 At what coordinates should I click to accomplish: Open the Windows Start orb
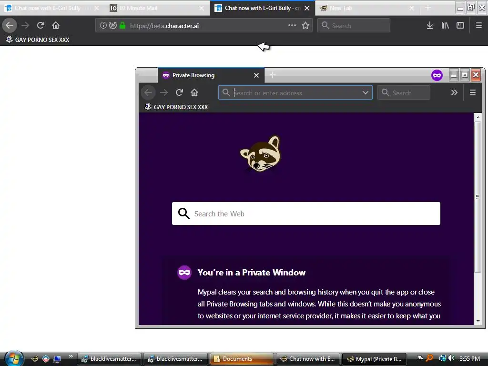pyautogui.click(x=13, y=358)
